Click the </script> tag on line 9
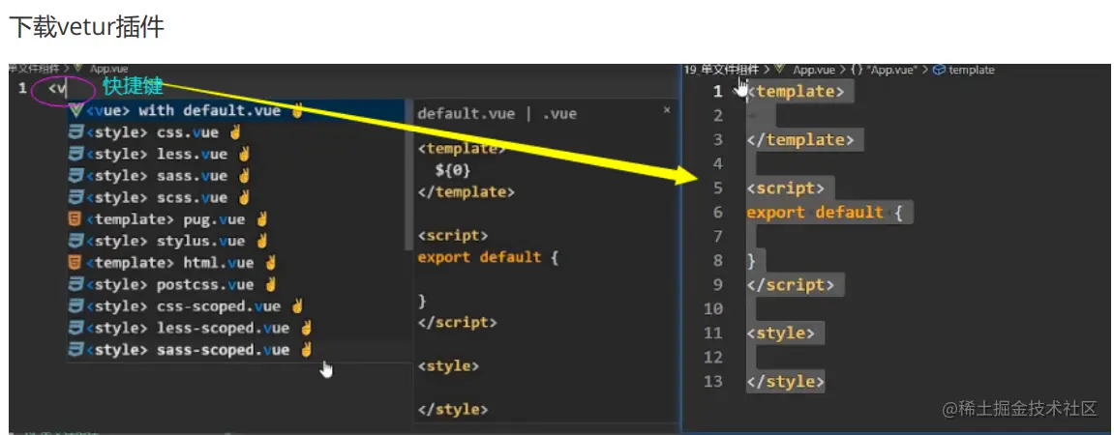 point(790,285)
